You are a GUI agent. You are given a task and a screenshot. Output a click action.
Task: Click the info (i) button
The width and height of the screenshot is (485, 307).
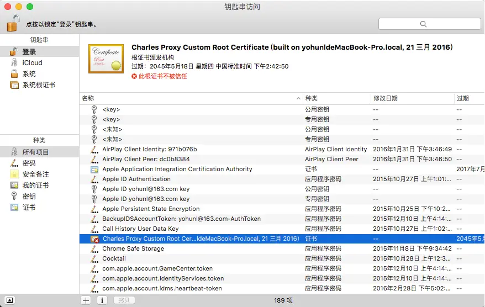[102, 300]
